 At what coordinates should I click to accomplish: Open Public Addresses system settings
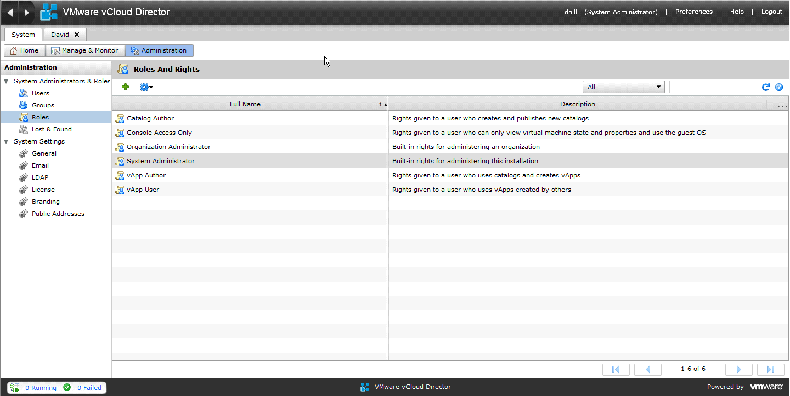pos(58,214)
